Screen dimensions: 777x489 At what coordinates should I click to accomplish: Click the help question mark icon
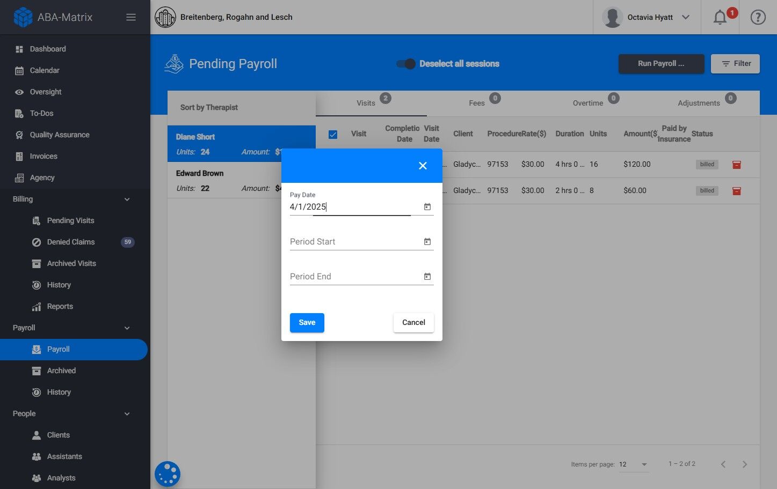(x=758, y=17)
